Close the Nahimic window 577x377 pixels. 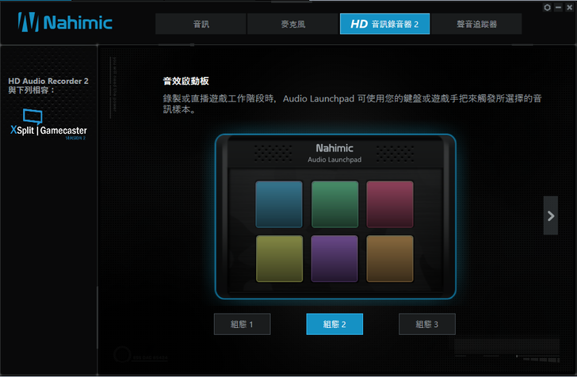569,7
